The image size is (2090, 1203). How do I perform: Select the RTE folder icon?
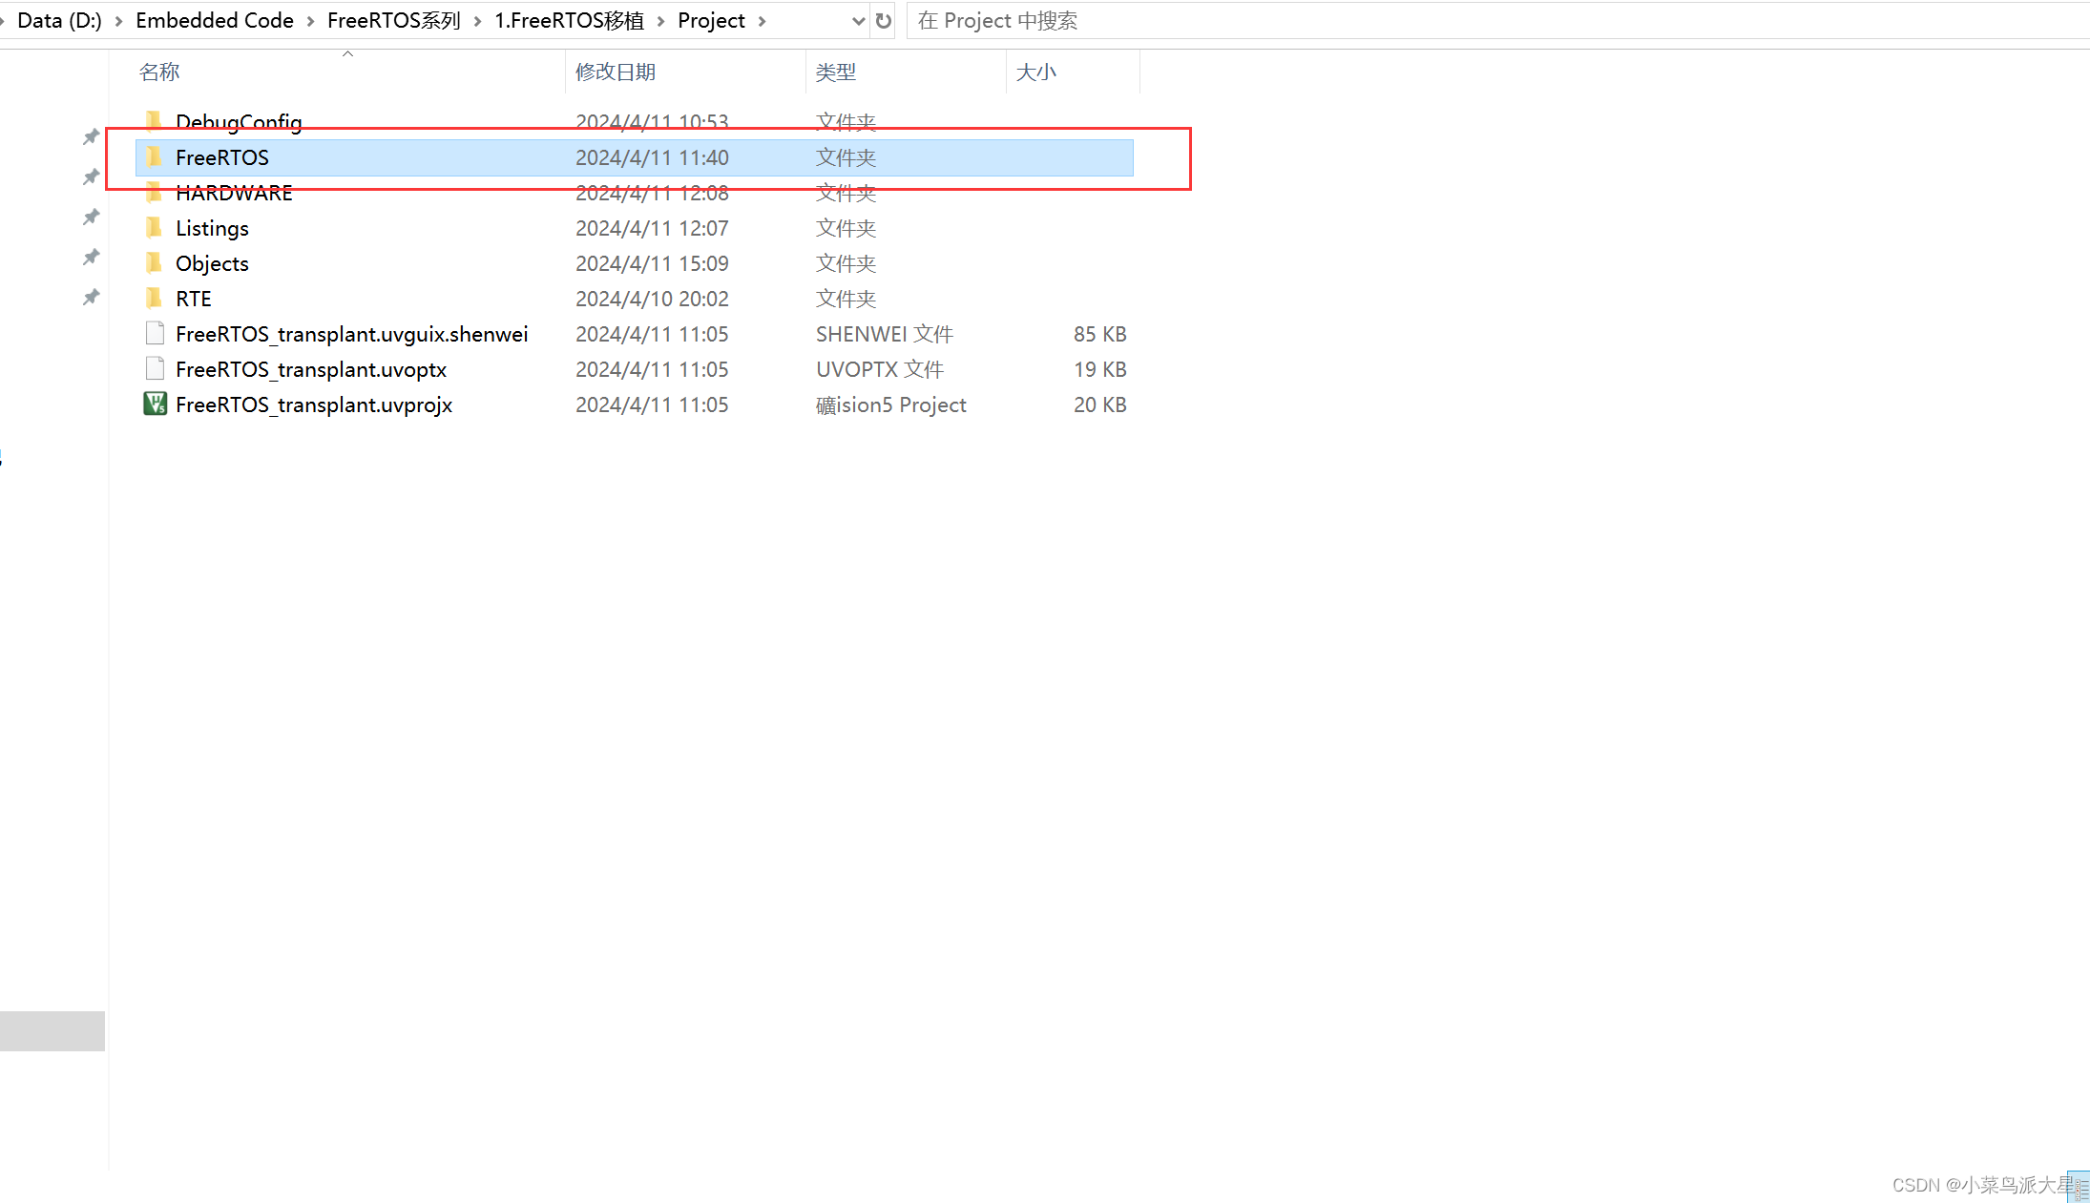pyautogui.click(x=154, y=298)
